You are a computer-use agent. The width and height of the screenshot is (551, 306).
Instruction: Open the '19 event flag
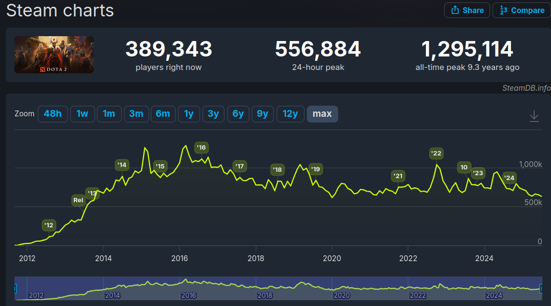[x=316, y=169]
